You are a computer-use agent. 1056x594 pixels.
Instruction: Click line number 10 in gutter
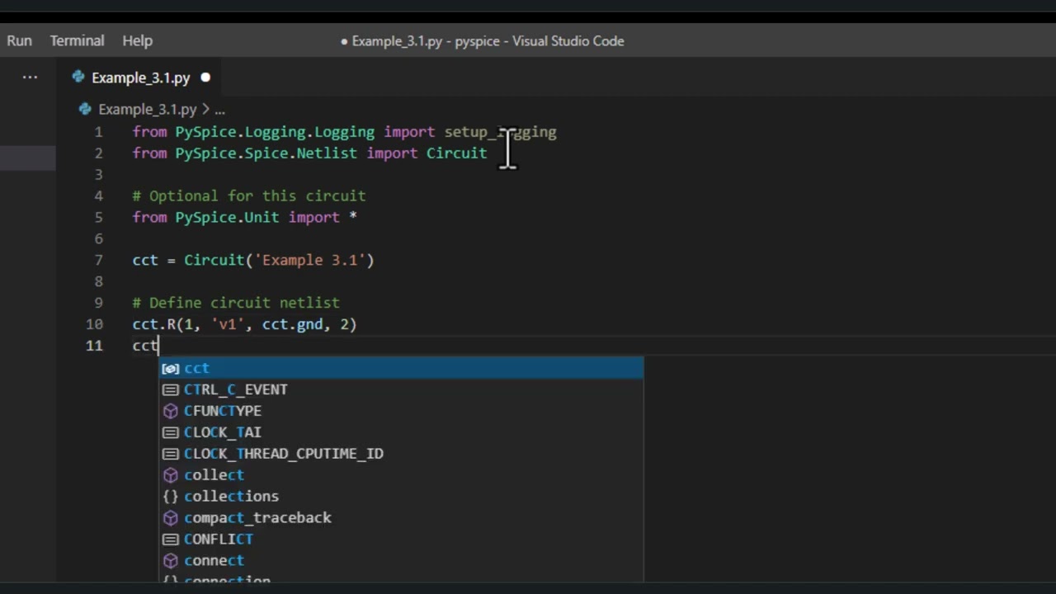94,325
